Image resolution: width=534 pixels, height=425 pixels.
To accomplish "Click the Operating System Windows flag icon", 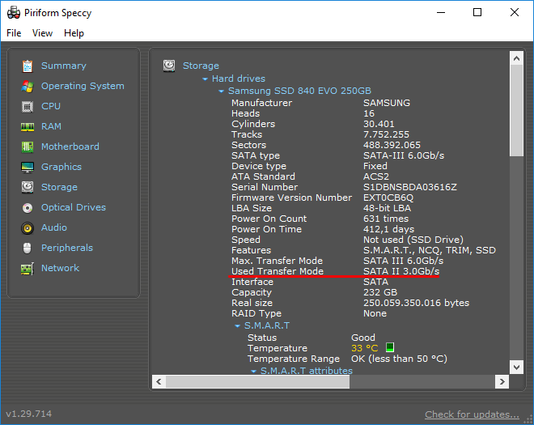I will (28, 87).
